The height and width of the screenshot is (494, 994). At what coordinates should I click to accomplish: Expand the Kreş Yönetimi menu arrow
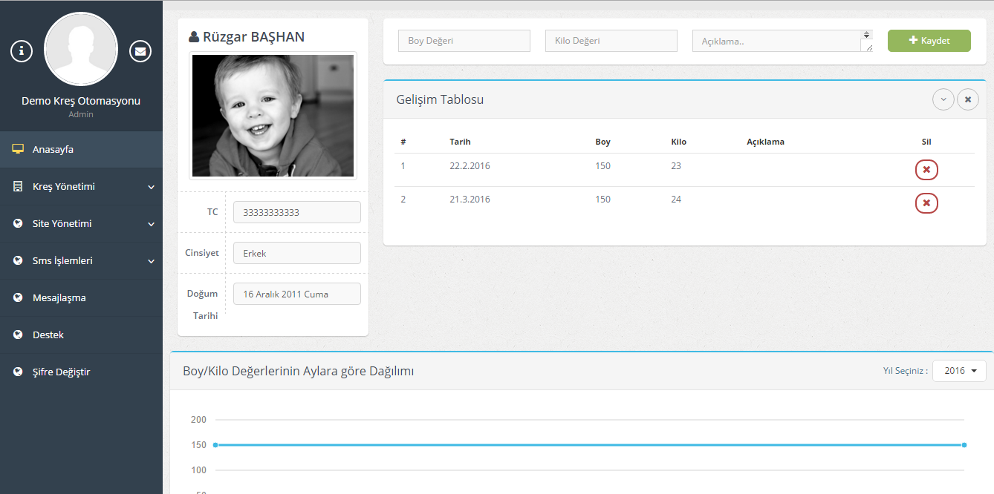(x=151, y=187)
